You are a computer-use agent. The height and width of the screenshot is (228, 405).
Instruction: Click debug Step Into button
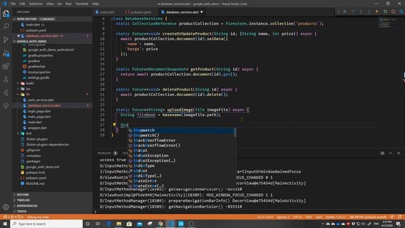[361, 12]
